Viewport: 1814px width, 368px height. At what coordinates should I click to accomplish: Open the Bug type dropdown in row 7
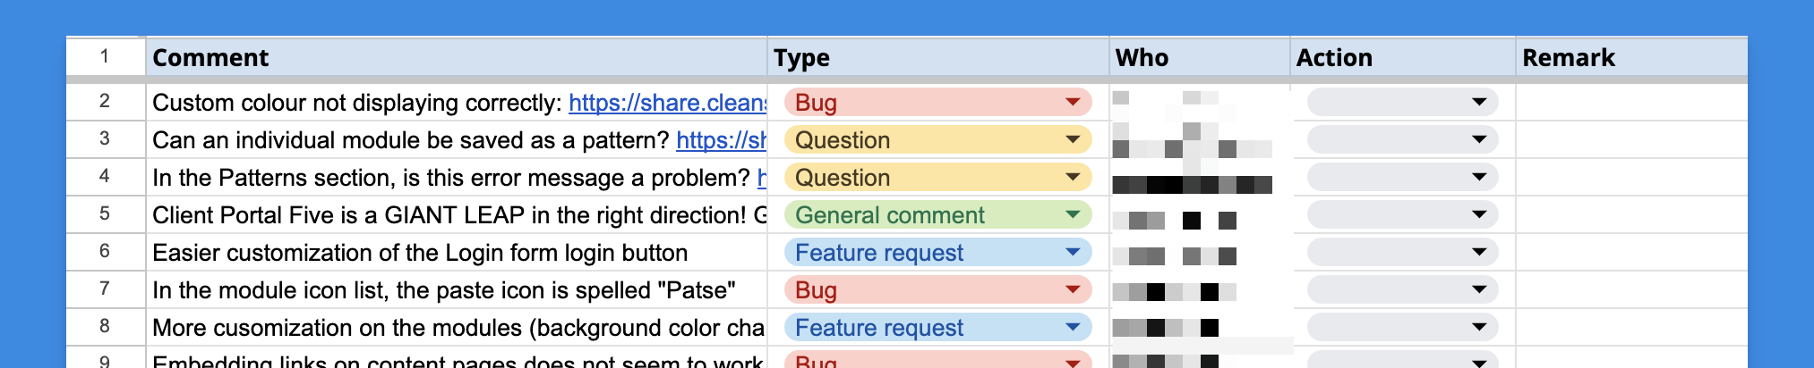pos(1072,289)
